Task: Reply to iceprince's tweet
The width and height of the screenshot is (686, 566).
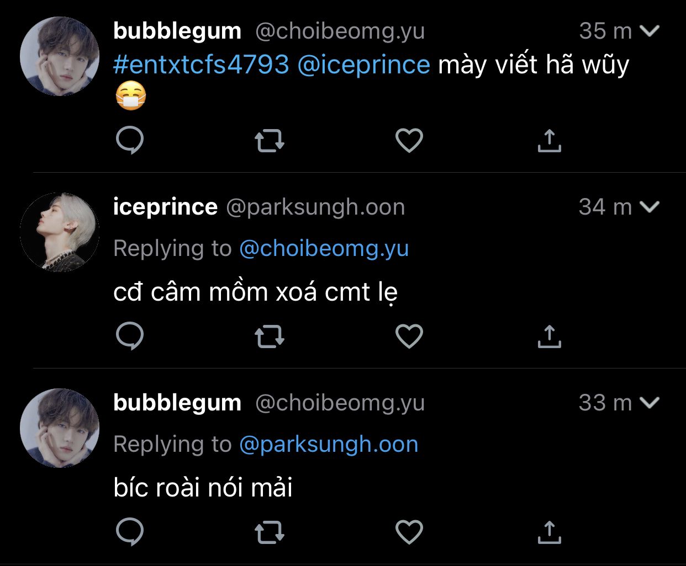Action: coord(130,336)
